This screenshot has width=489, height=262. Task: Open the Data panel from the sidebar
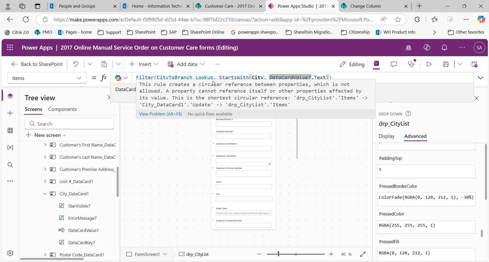click(10, 130)
